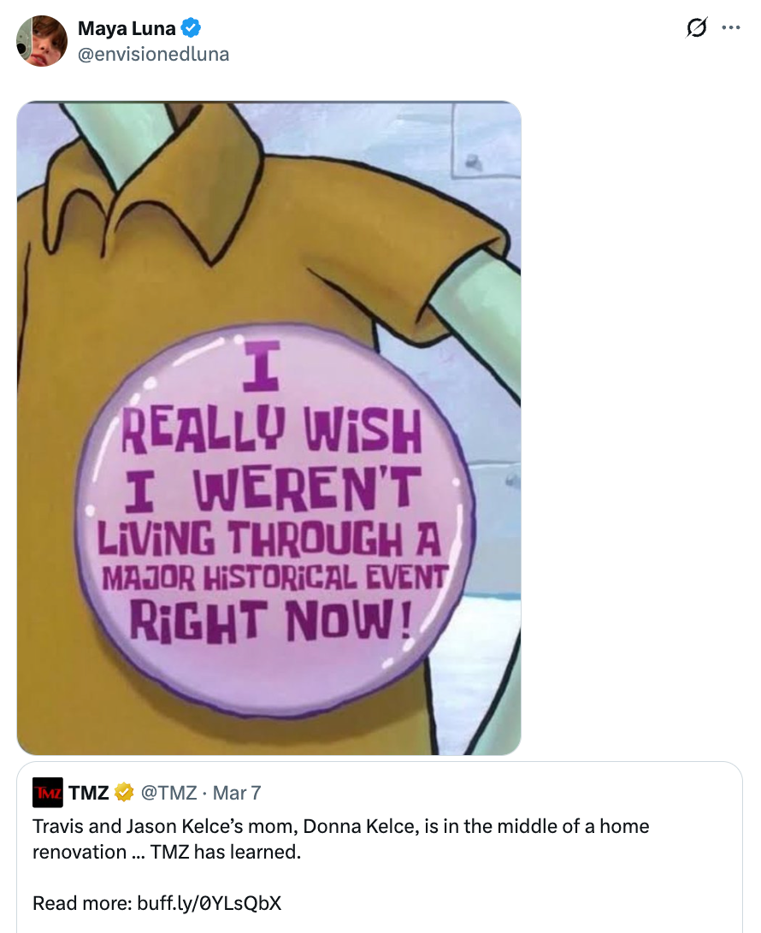Open the @TMZ handle in quoted tweet

click(168, 793)
